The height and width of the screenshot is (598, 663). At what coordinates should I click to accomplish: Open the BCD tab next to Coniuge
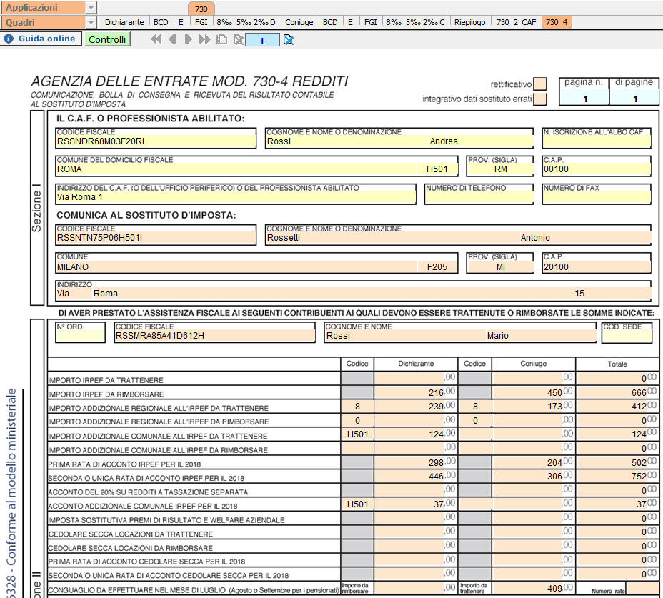click(x=330, y=22)
